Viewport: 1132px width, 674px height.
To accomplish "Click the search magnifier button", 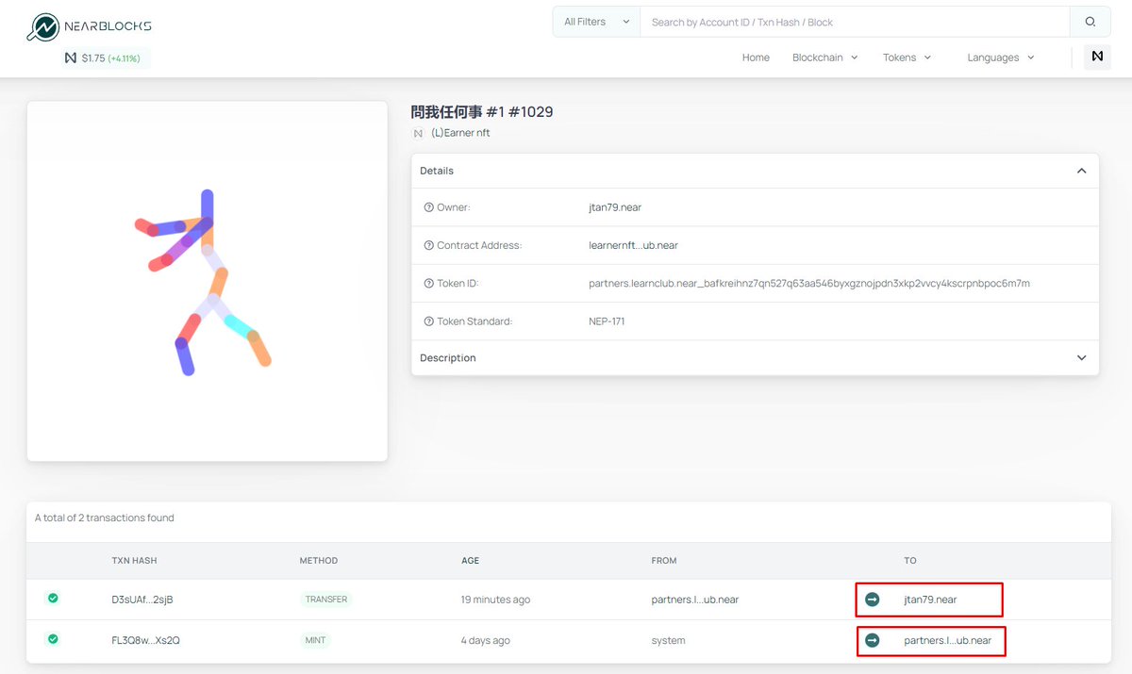I will pos(1090,22).
